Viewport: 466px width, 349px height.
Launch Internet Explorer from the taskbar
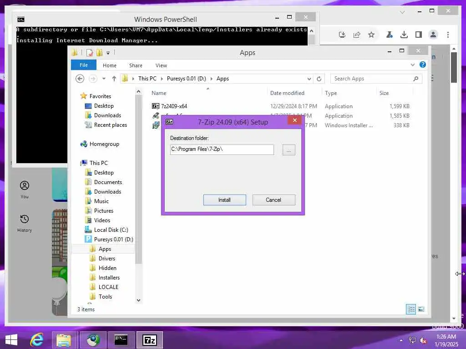click(x=37, y=340)
